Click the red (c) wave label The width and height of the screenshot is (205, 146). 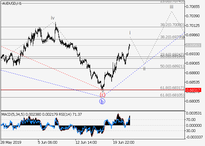pyautogui.click(x=102, y=95)
